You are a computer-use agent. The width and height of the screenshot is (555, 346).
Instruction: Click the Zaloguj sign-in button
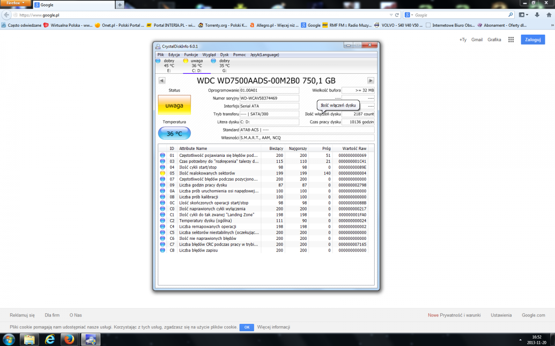pos(533,40)
